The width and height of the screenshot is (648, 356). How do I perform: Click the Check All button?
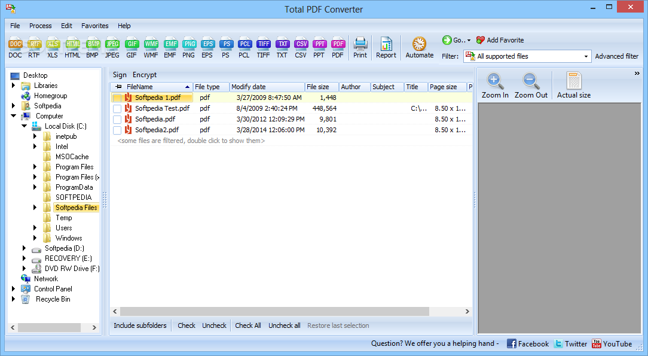pyautogui.click(x=248, y=325)
